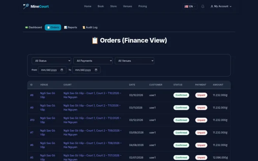The image size is (258, 161).
Task: Click the COURT column header
Action: [x=67, y=85]
